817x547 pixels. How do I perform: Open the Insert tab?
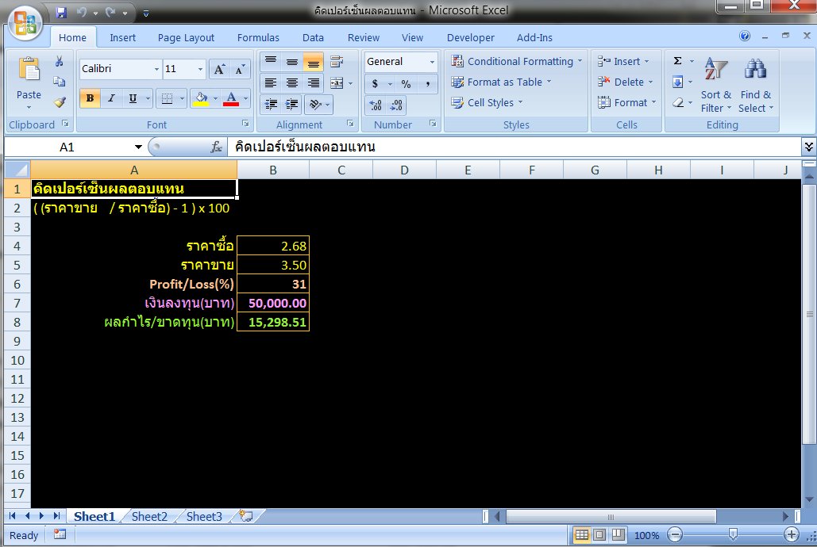(x=122, y=37)
